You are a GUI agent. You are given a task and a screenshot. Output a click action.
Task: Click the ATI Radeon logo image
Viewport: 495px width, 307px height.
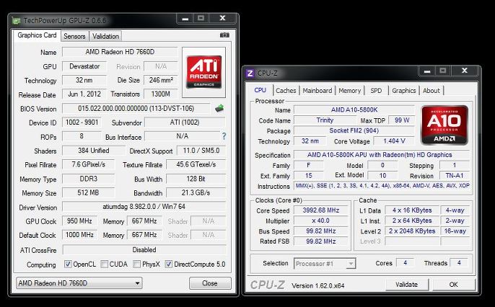(x=203, y=72)
